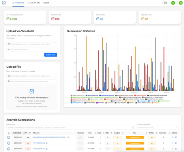184x152 pixels.
Task: Click the application/zip type tag in first row
Action: [135, 137]
